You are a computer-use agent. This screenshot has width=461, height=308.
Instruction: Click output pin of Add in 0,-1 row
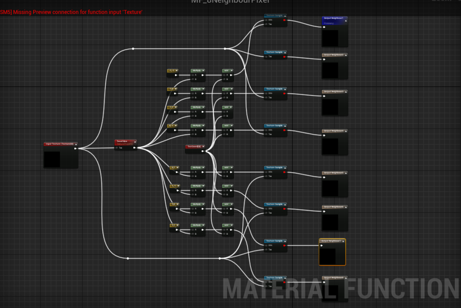tap(231, 130)
